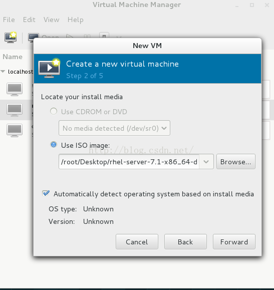Viewport: 274px width, 290px height.
Task: Open the No media detected dropdown
Action: tap(114, 128)
